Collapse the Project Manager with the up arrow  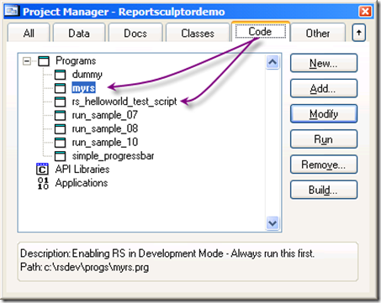click(x=359, y=33)
